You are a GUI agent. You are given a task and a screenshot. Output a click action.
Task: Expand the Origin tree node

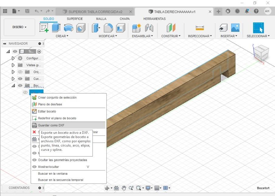tap(13, 72)
